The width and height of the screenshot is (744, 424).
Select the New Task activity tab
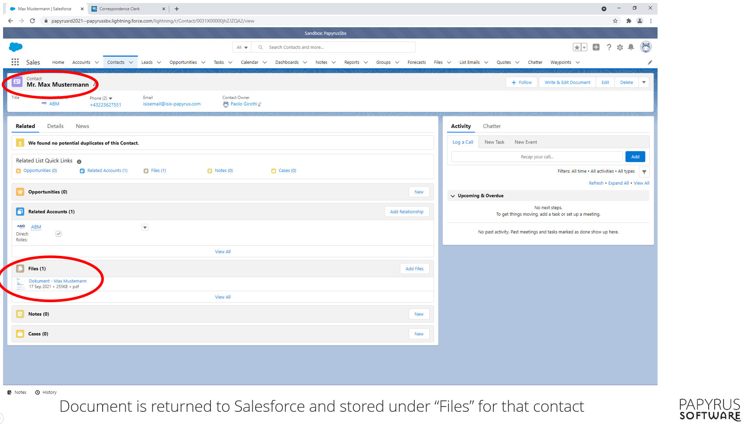point(494,142)
